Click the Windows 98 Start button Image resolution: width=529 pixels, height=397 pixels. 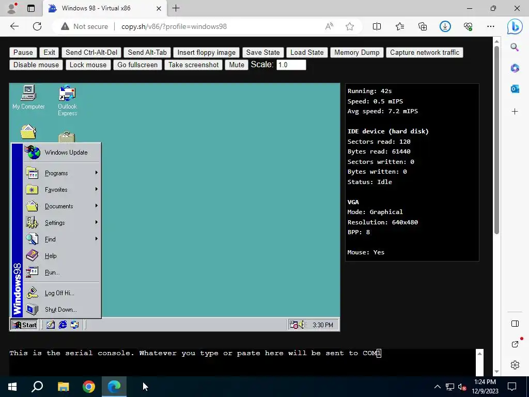[24, 325]
